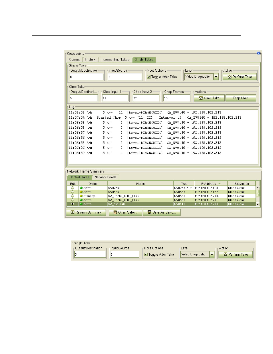Click the Chop Frames field
The width and height of the screenshot is (273, 354).
177,98
